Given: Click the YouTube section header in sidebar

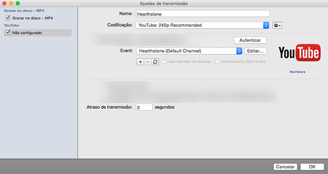Looking at the screenshot, I should [x=12, y=25].
